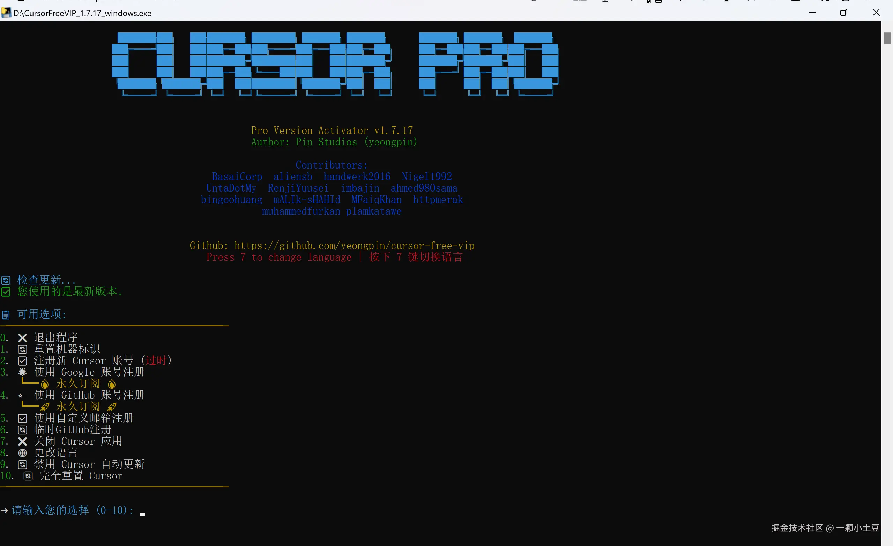Click the green checkmark beside 您使用的是最新版本
Image resolution: width=893 pixels, height=546 pixels.
pos(6,292)
